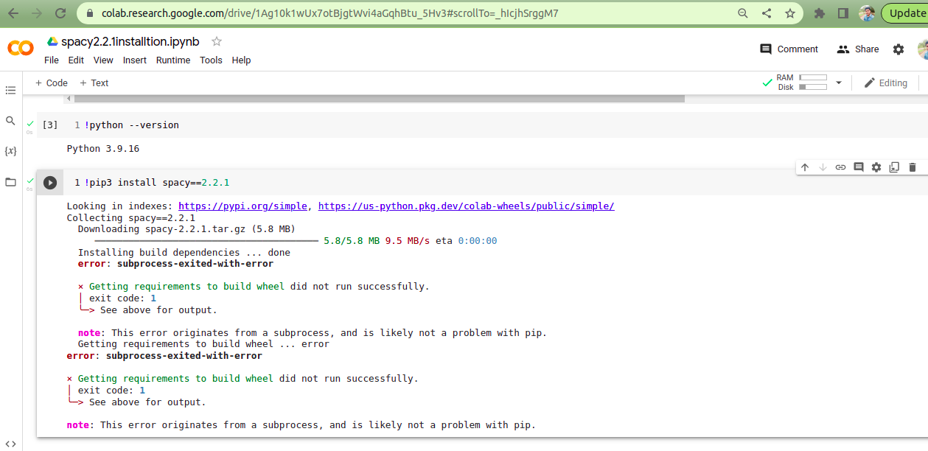Open Colab home logo
928x451 pixels.
pyautogui.click(x=20, y=48)
